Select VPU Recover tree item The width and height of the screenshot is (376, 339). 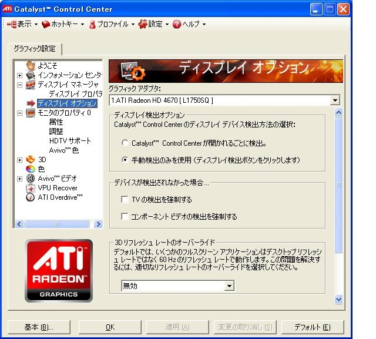(x=58, y=188)
